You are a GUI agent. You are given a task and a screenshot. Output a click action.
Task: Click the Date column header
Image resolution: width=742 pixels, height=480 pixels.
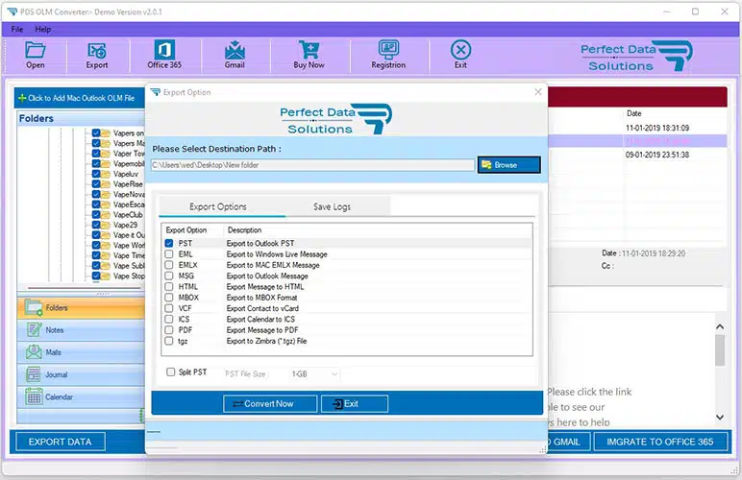[634, 113]
